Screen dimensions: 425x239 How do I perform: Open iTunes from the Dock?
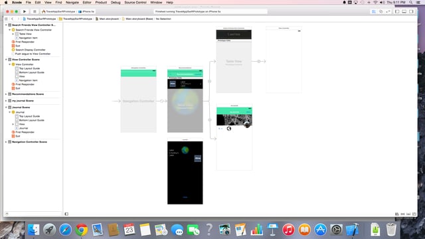(288, 230)
